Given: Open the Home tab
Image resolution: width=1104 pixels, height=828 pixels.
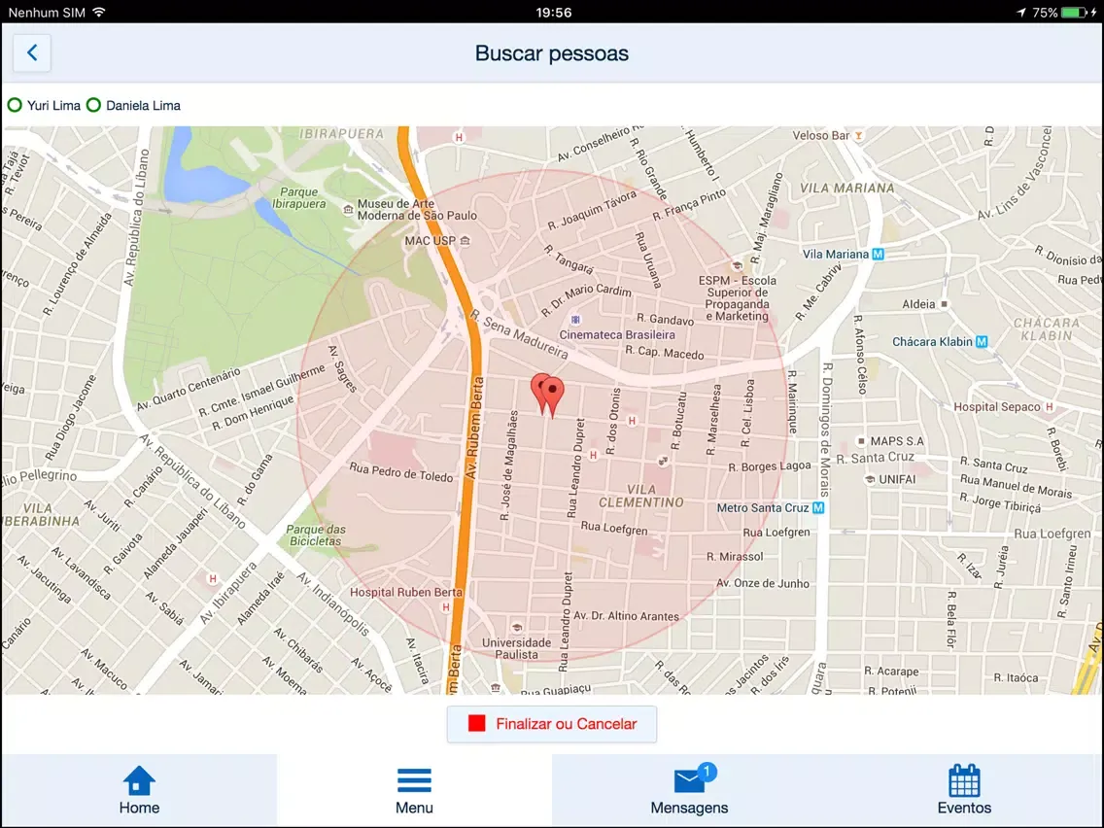Looking at the screenshot, I should click(x=139, y=790).
